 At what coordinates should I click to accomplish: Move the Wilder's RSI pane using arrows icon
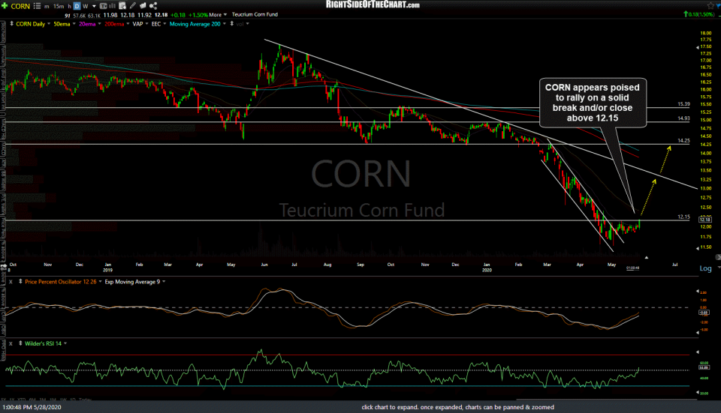tap(20, 343)
